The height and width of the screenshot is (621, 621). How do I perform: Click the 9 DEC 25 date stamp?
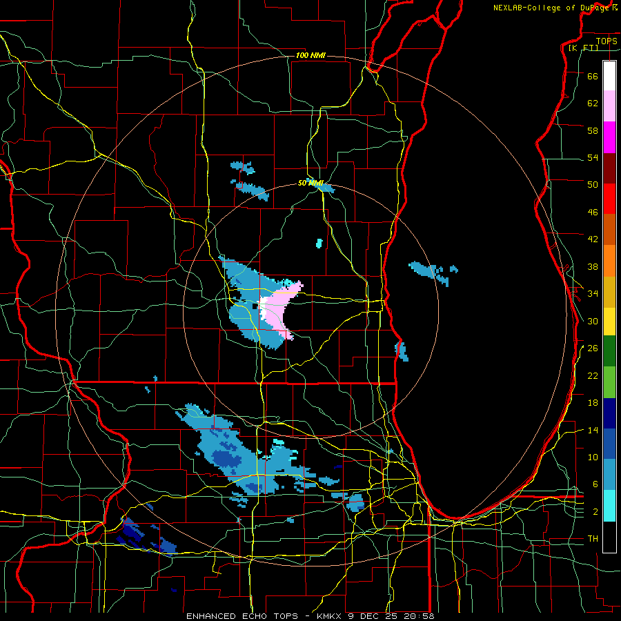click(374, 616)
